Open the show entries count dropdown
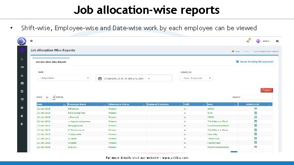 [49, 97]
